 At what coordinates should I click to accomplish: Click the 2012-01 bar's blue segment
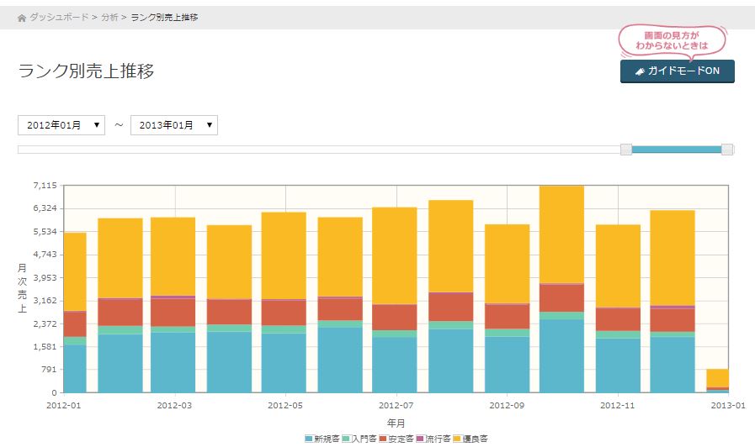[75, 368]
